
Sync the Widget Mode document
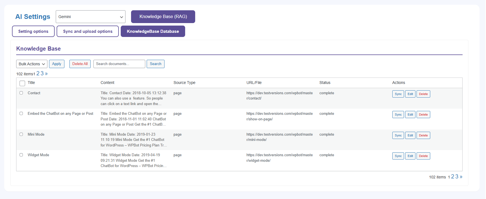tap(398, 156)
